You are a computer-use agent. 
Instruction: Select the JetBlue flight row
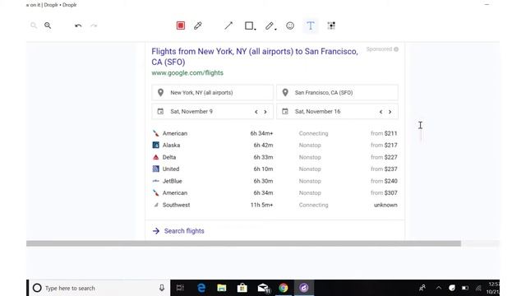[x=275, y=181]
